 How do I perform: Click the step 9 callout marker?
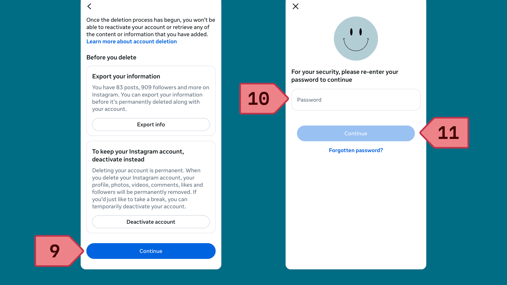coord(59,251)
